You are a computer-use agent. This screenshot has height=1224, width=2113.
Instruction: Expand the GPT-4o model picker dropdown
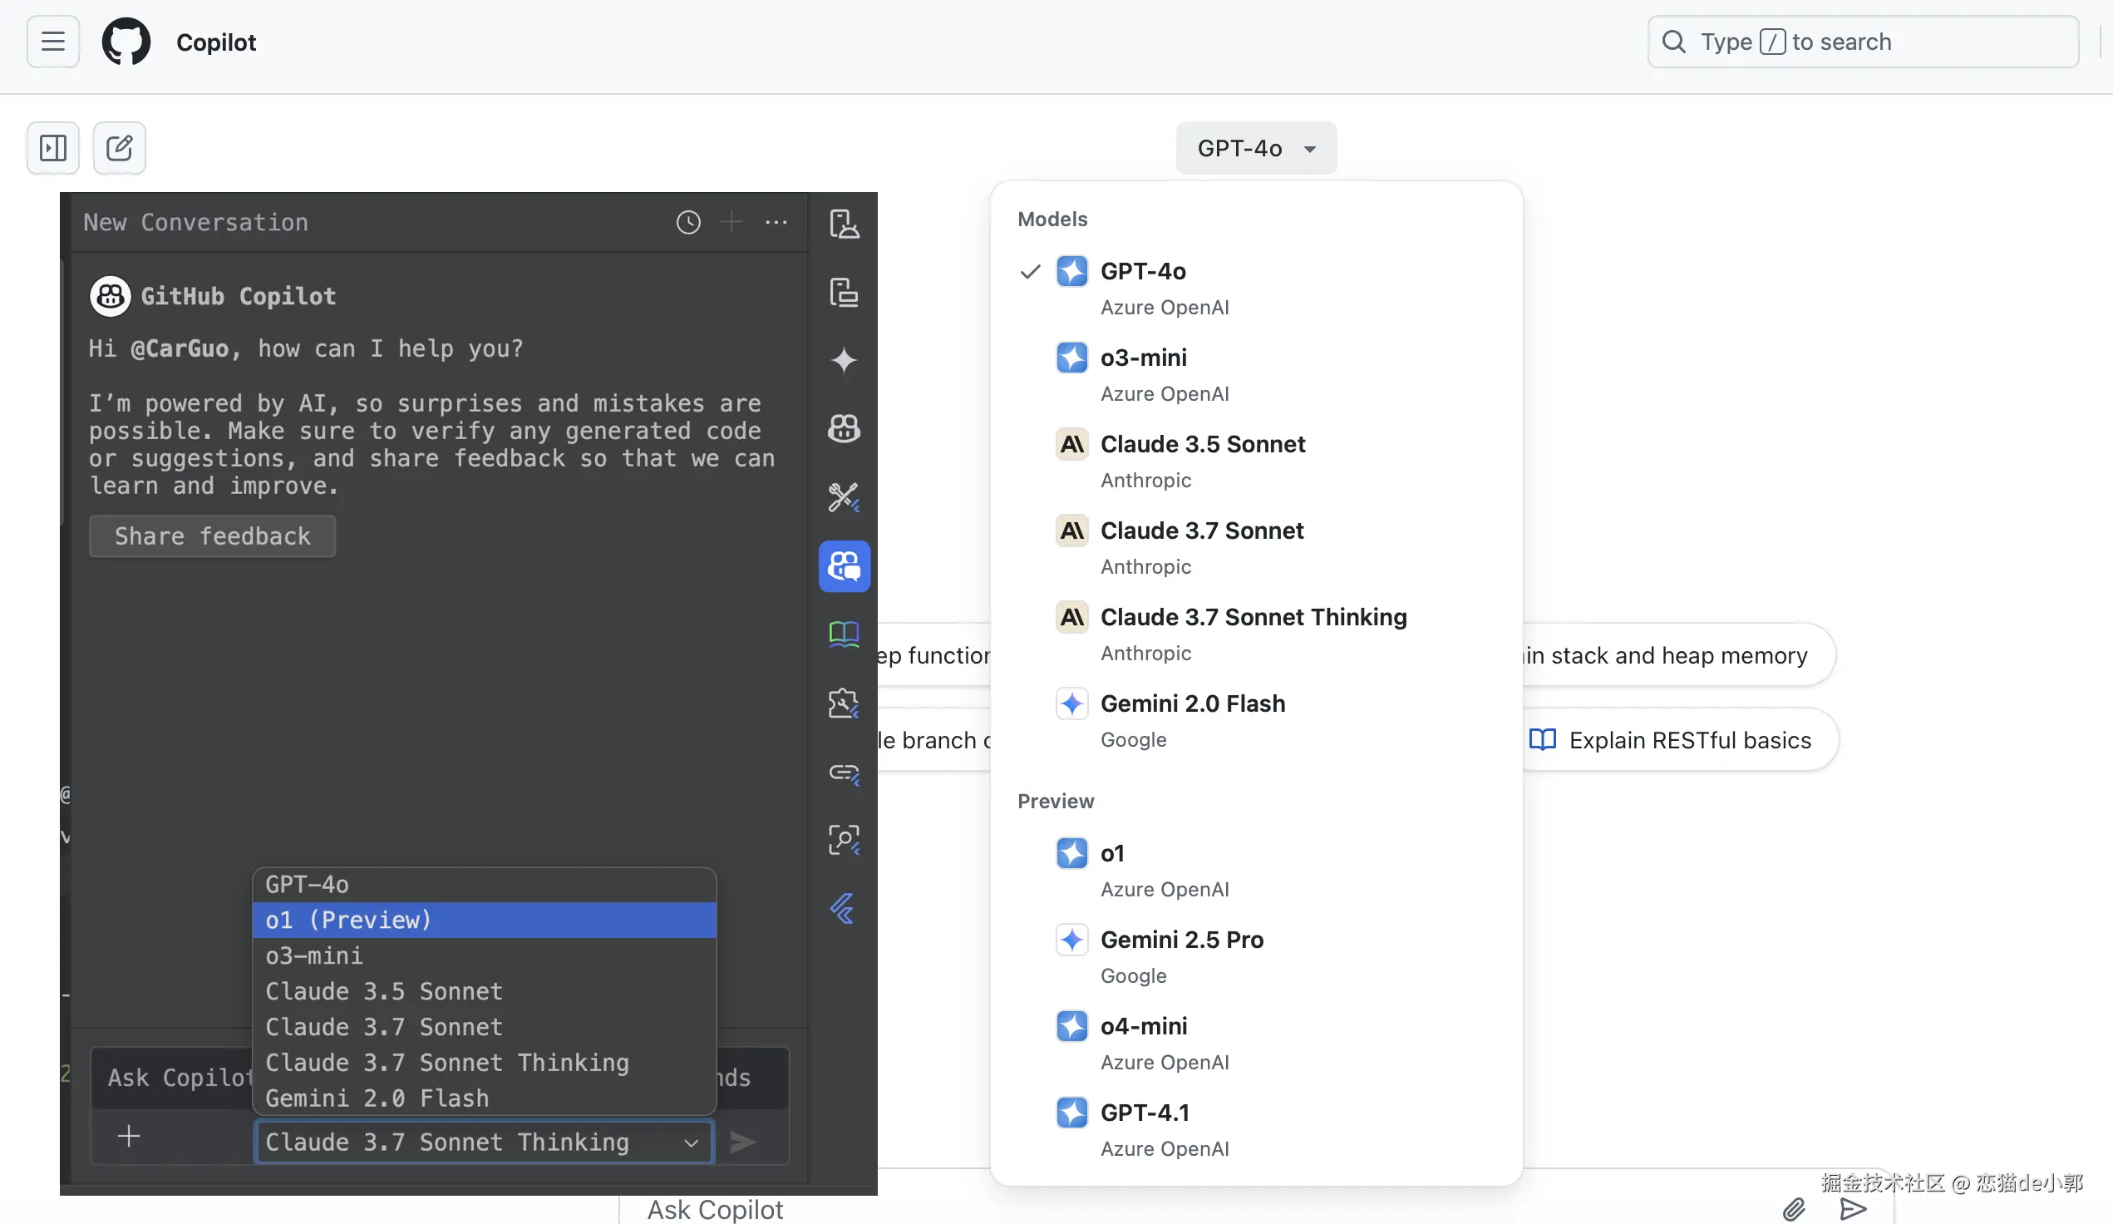click(1255, 149)
